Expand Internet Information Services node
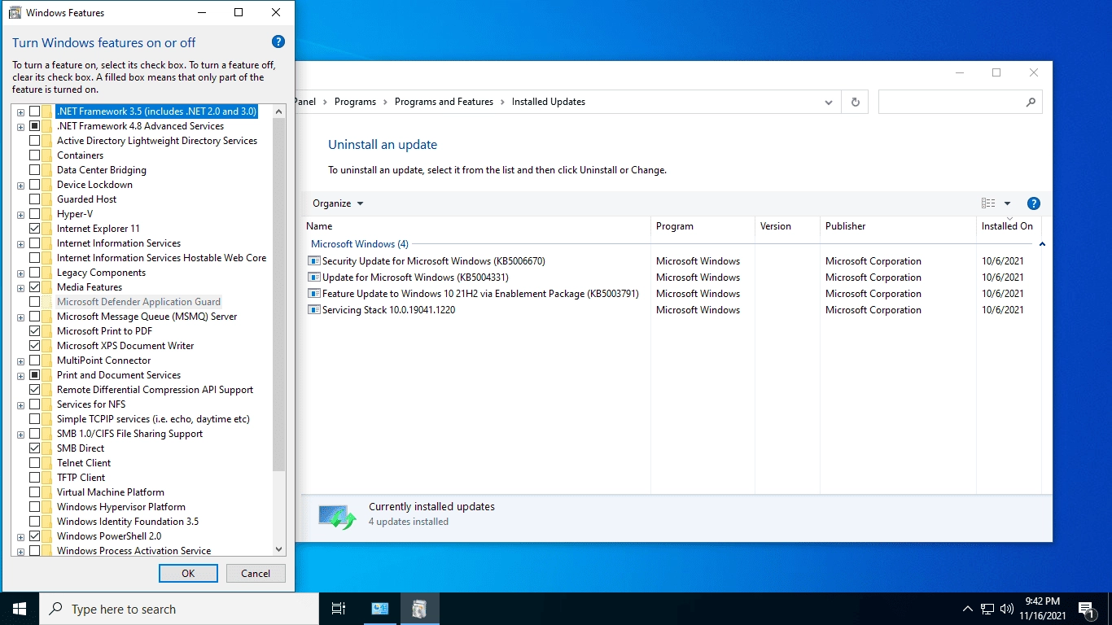 (20, 243)
